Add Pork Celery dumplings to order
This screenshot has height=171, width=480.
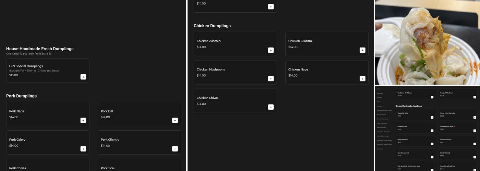tap(83, 149)
